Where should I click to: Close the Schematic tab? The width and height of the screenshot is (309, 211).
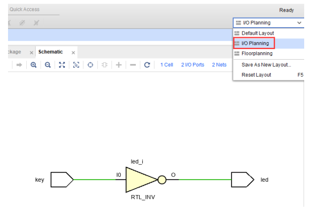pos(73,53)
